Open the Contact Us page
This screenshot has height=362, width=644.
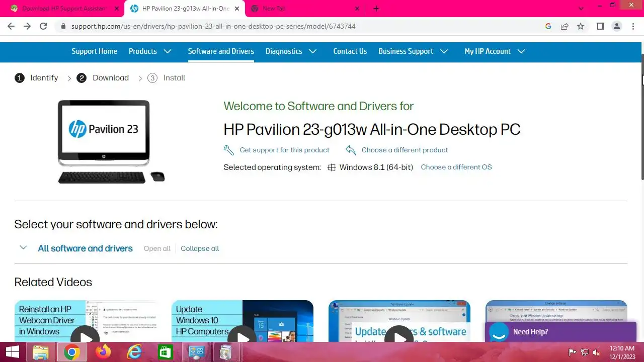point(350,51)
